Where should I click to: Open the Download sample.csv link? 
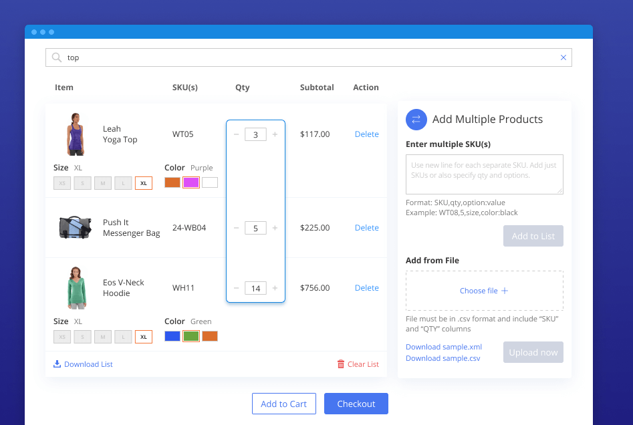coord(442,358)
